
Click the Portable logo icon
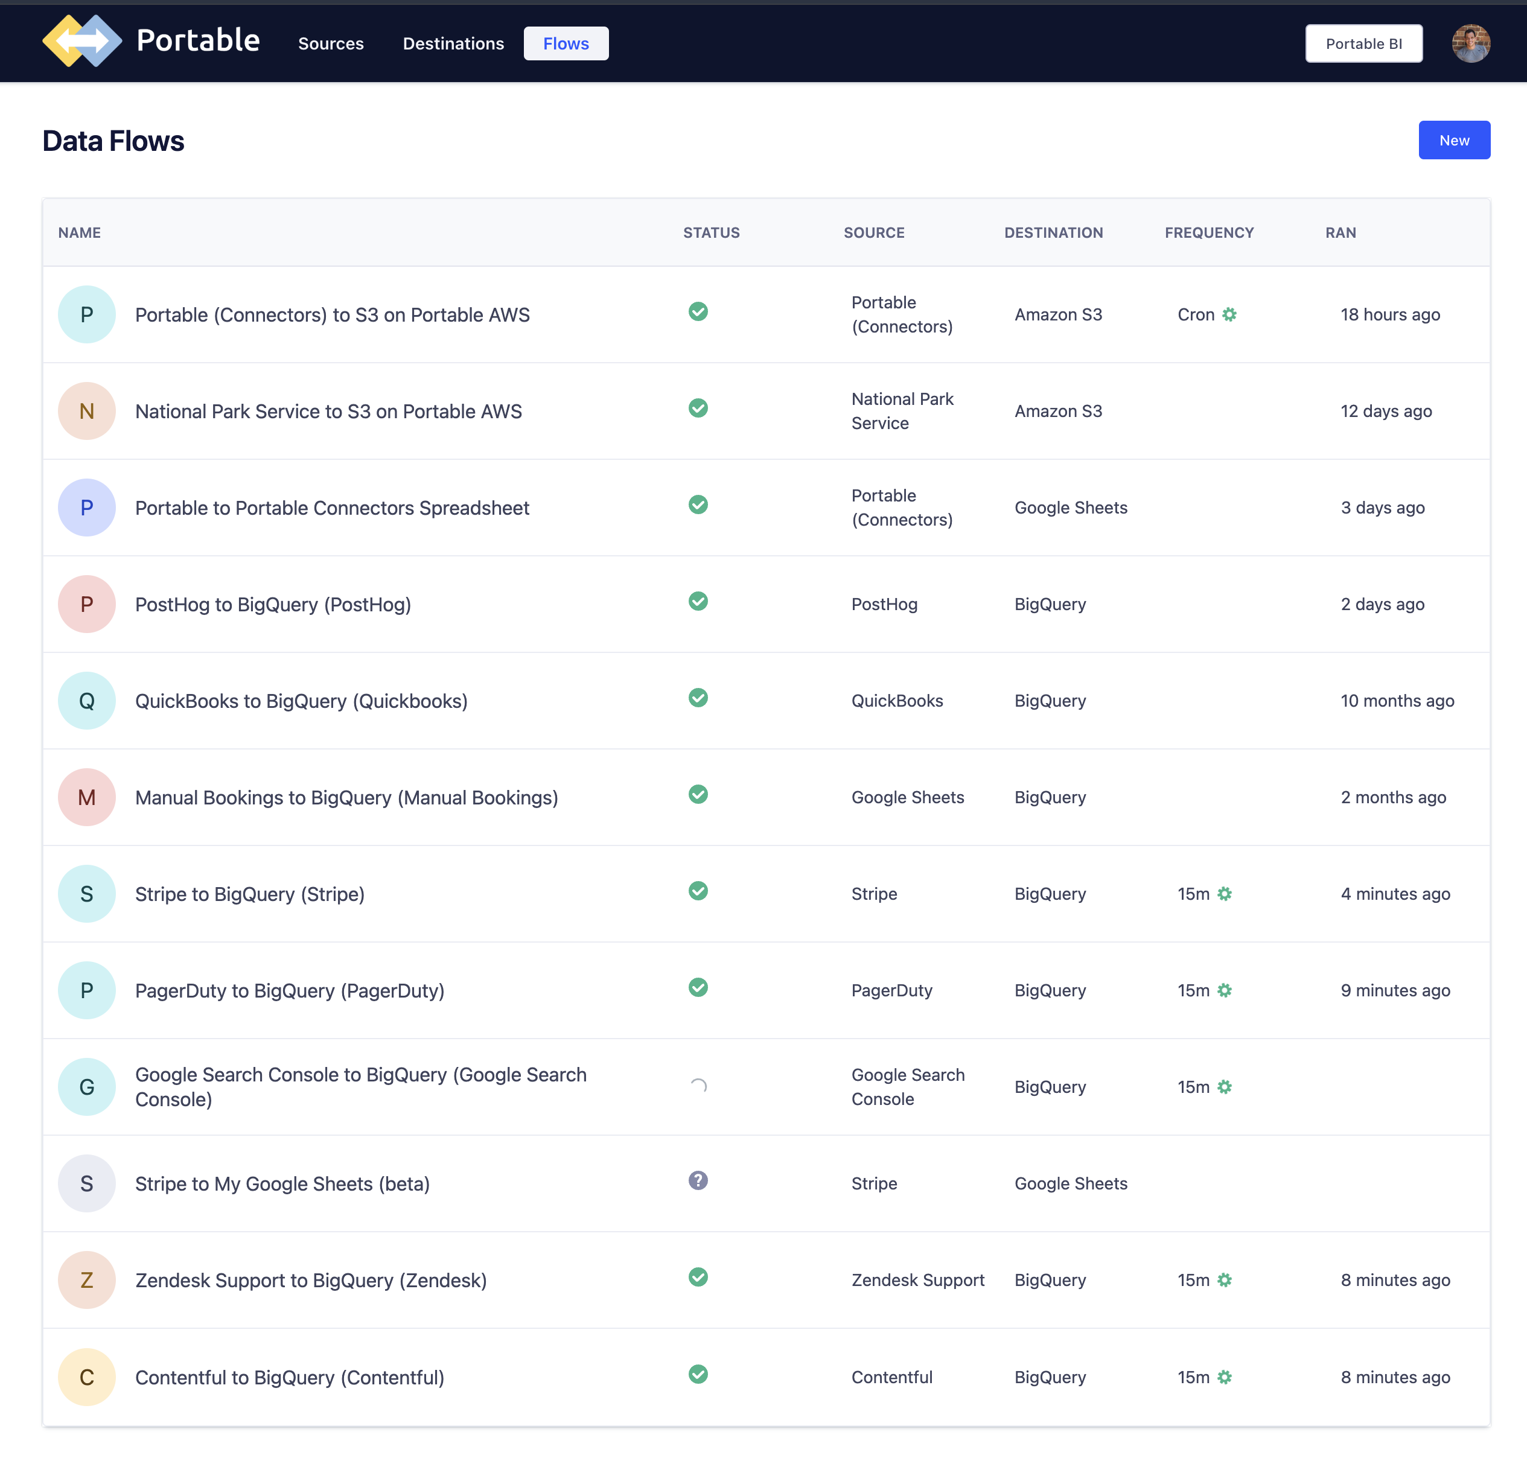[82, 42]
